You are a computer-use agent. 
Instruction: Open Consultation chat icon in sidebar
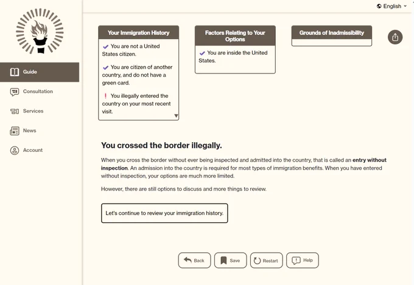(x=15, y=92)
